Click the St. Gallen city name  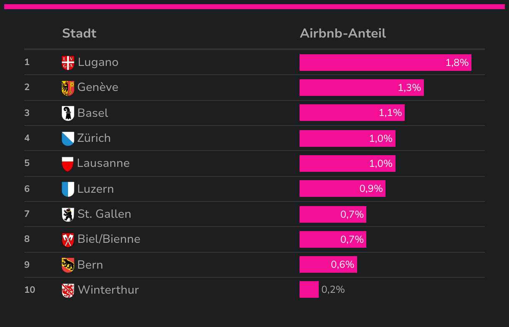104,214
